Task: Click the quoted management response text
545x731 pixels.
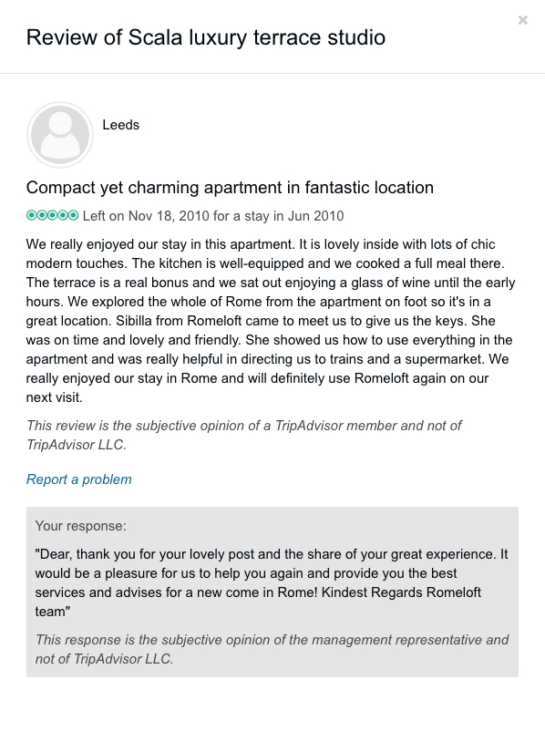Action: [272, 582]
